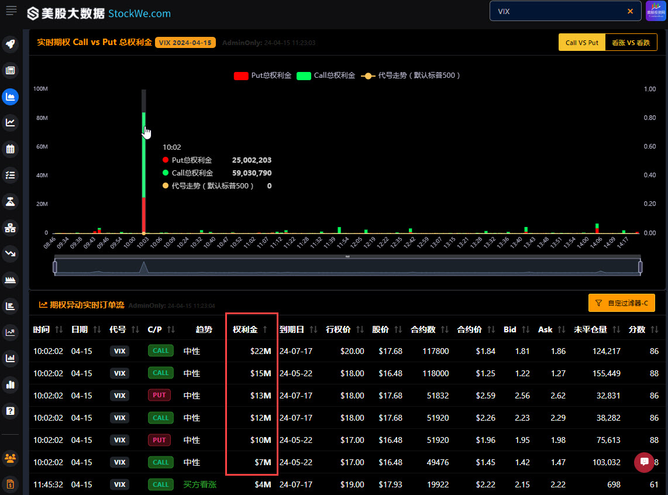668x495 pixels.
Task: Click the right handle of chart zoom slider
Action: (x=640, y=267)
